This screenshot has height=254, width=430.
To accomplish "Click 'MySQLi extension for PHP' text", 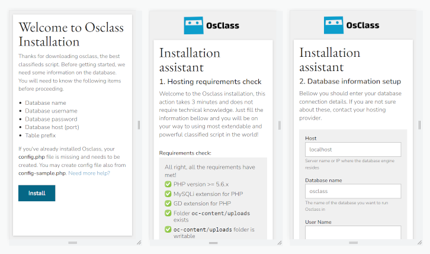I will pyautogui.click(x=208, y=194).
